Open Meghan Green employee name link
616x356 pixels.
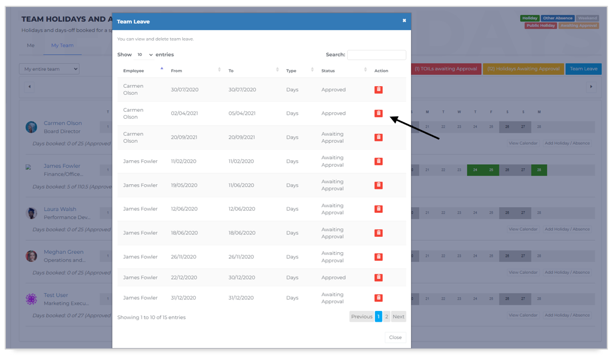coord(63,252)
